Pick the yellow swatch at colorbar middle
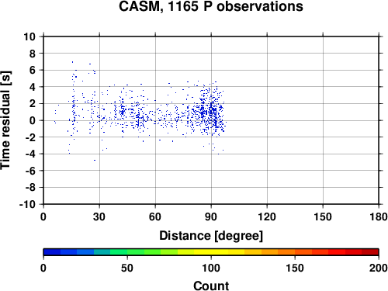388x291 pixels. pos(211,252)
